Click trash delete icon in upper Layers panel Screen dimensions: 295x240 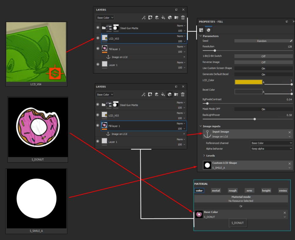[x=183, y=18]
